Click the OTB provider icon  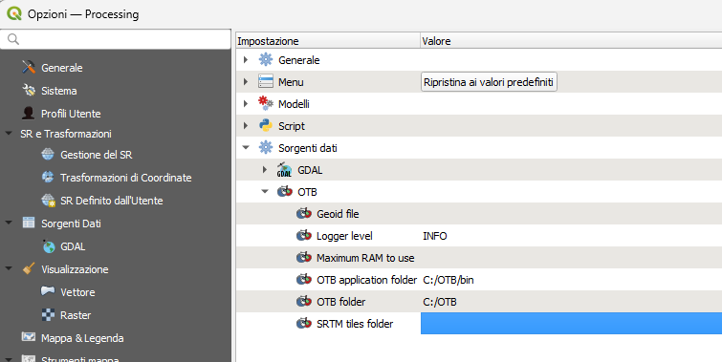[285, 191]
